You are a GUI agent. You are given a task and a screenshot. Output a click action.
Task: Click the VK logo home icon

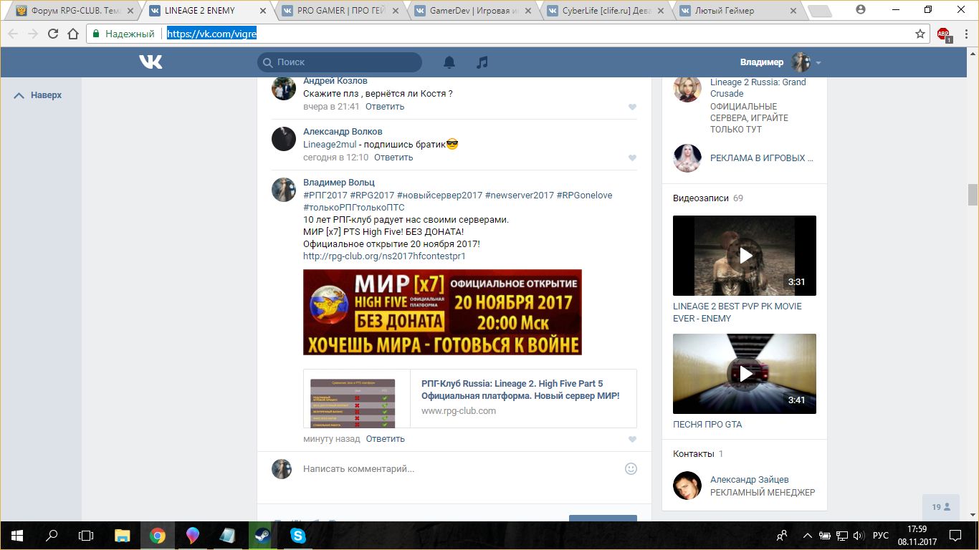tap(151, 62)
